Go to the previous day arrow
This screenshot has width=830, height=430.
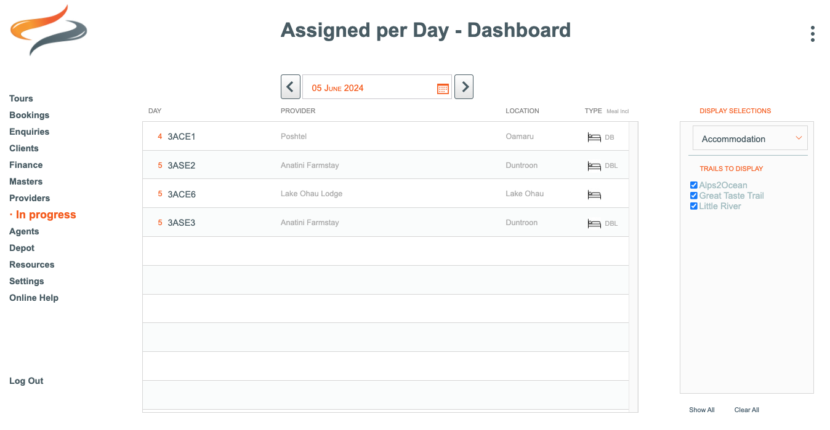click(291, 87)
